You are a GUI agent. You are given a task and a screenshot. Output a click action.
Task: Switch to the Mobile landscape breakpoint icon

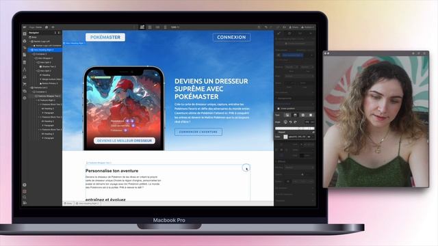click(x=157, y=27)
